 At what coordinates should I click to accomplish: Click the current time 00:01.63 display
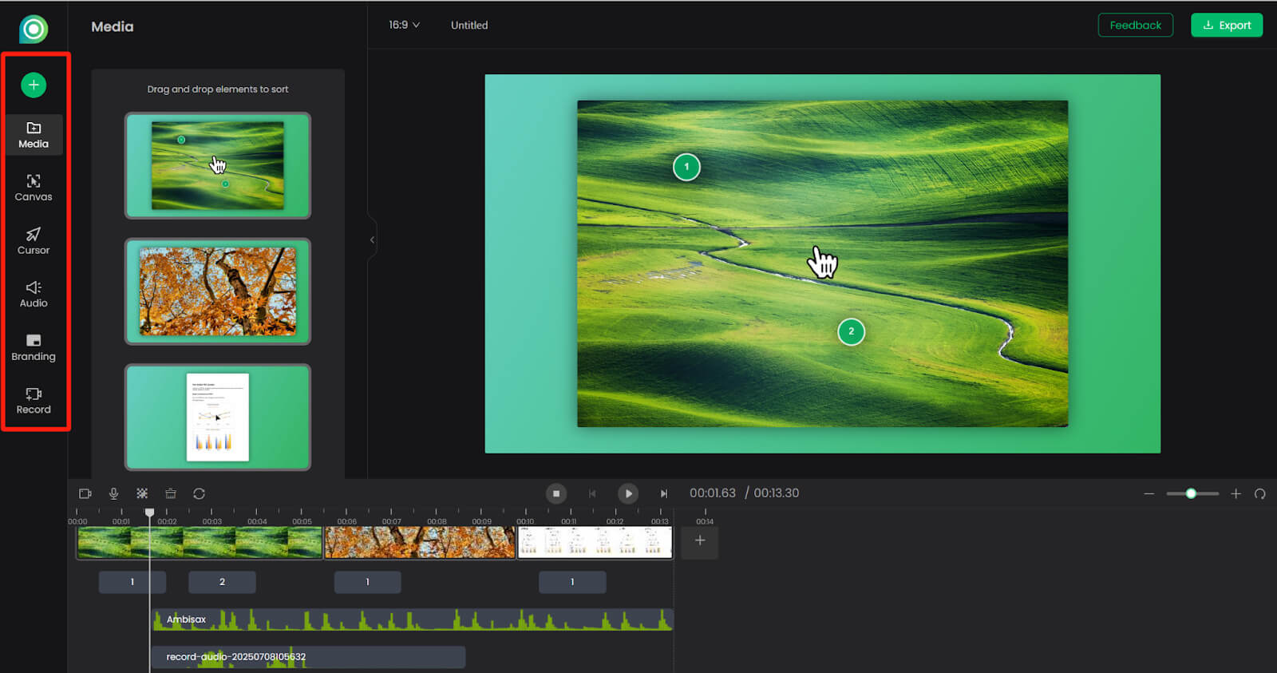point(713,493)
